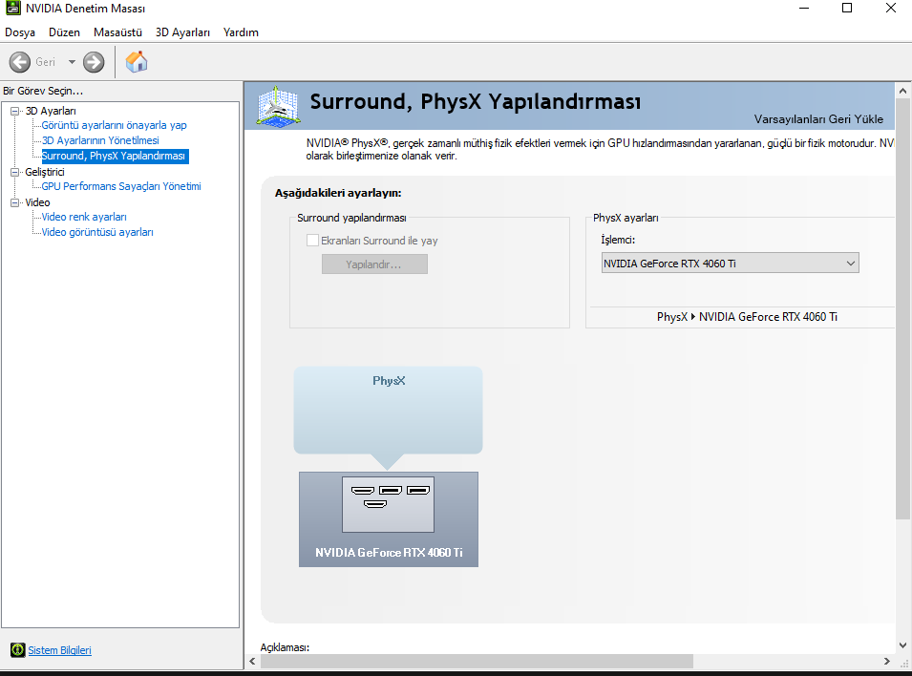Viewport: 912px width, 676px height.
Task: Click the vertical scrollbar up arrow
Action: coord(902,91)
